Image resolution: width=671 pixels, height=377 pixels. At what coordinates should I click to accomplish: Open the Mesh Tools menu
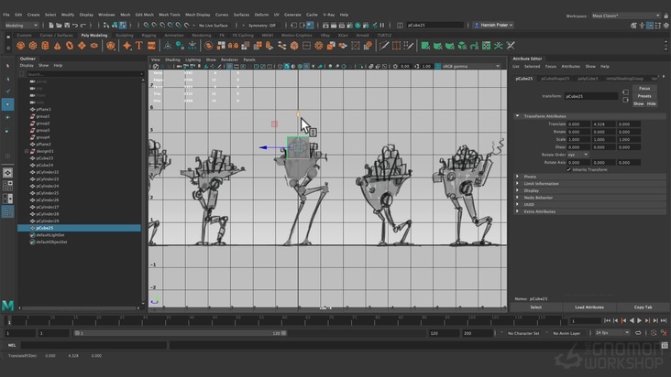170,15
